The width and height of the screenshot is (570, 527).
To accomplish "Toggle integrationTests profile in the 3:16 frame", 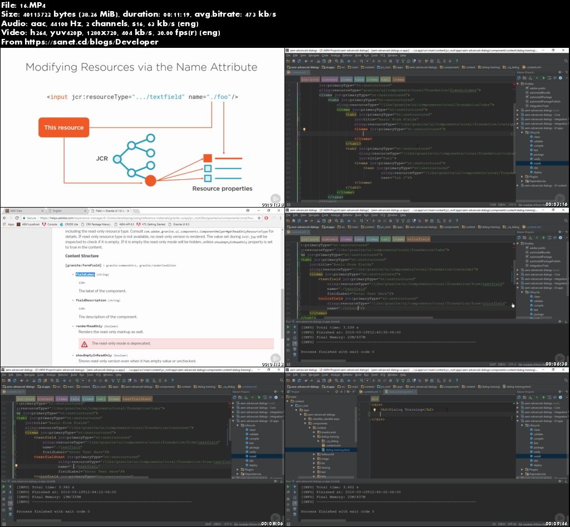I will (527, 106).
